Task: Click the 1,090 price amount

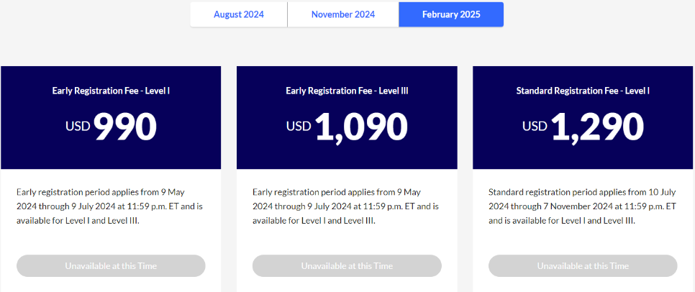Action: 361,127
